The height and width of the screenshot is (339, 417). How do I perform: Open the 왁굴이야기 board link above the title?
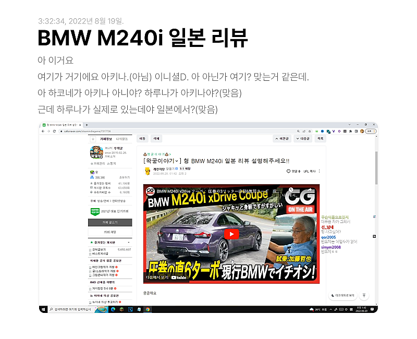(157, 154)
